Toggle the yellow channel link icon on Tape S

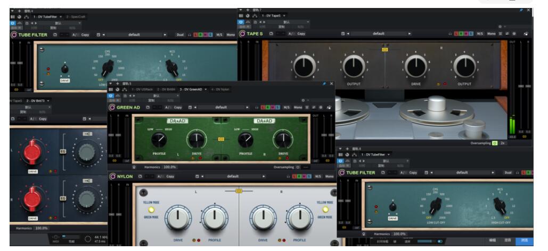coord(385,50)
